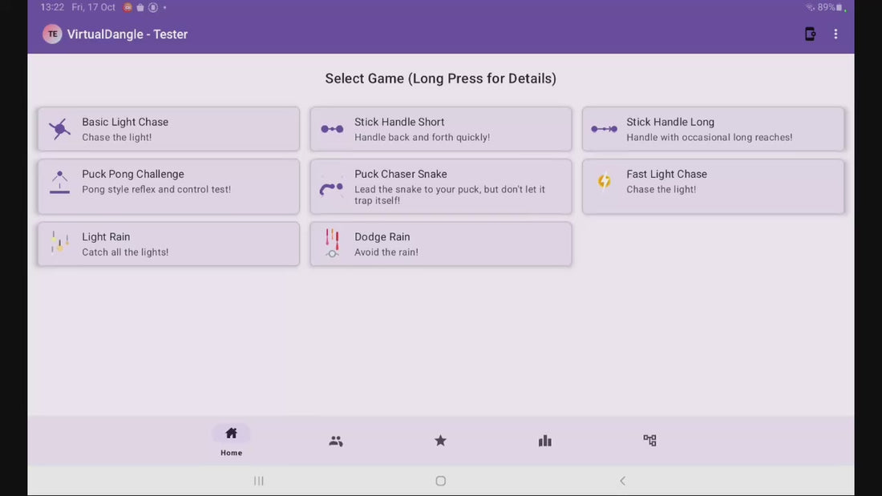Open the bar chart statistics tab
882x496 pixels.
click(x=545, y=441)
